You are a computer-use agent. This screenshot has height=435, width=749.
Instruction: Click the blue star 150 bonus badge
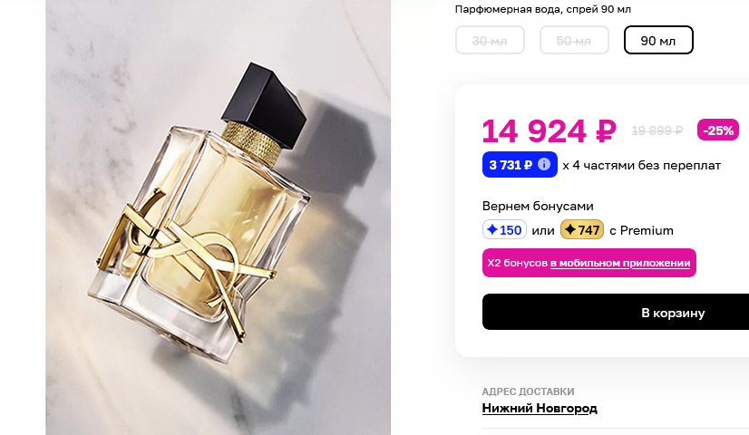point(504,229)
